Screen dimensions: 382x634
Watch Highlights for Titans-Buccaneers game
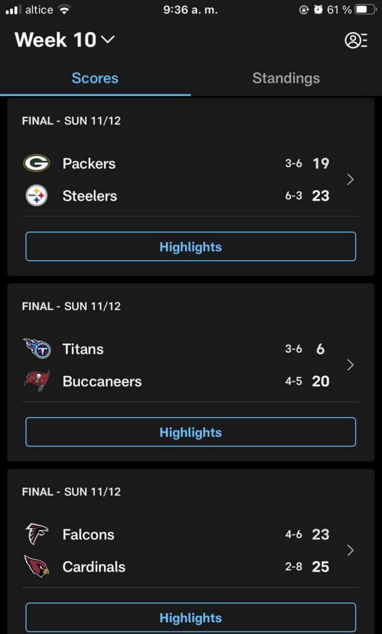[x=191, y=432]
